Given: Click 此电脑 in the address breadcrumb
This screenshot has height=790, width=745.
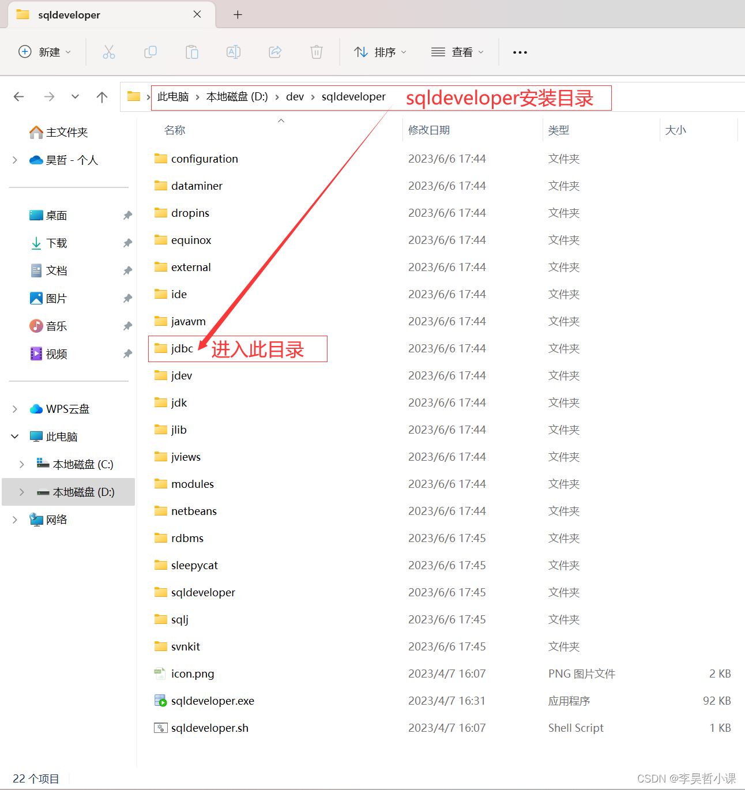Looking at the screenshot, I should click(x=173, y=97).
